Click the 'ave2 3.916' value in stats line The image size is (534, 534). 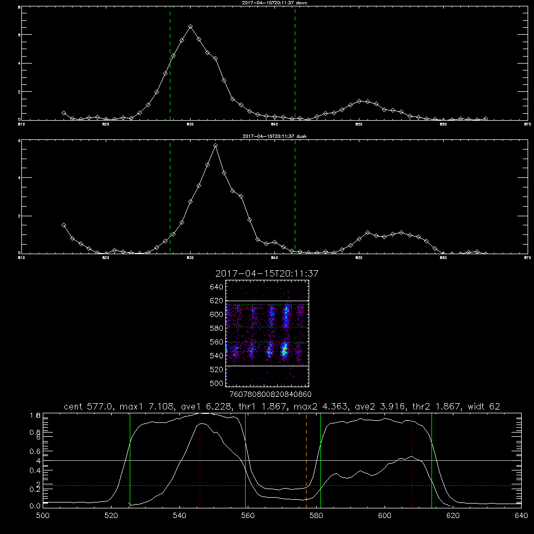(379, 406)
